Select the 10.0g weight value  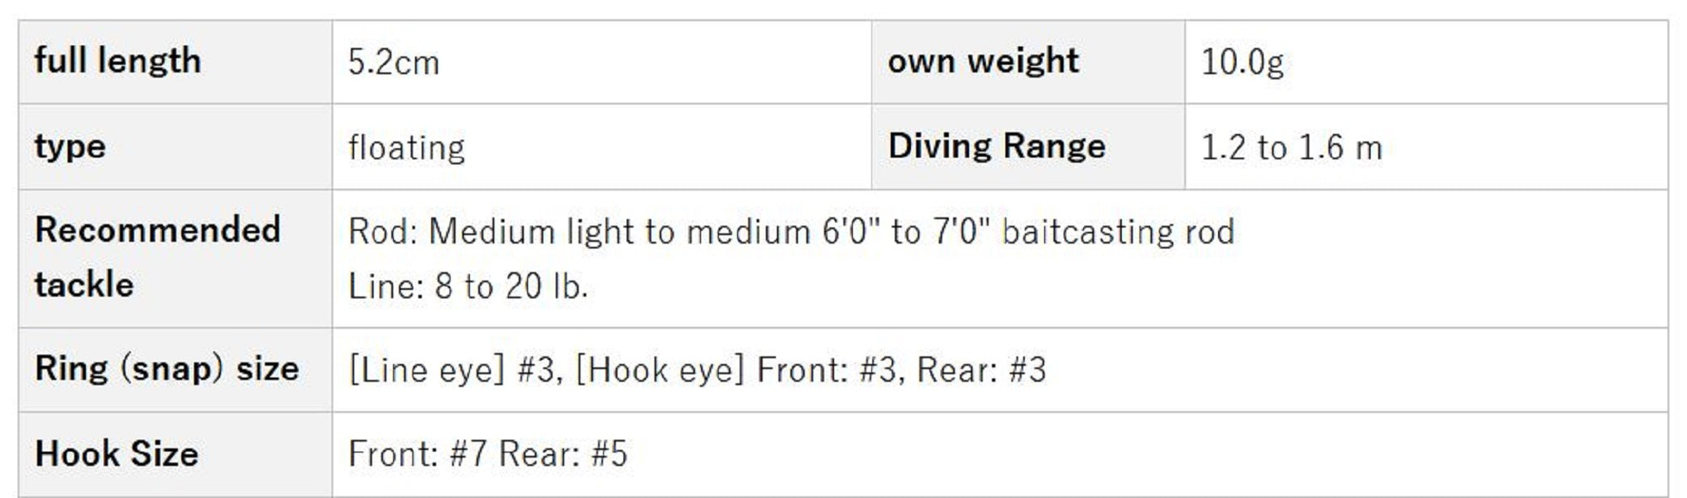point(1242,63)
